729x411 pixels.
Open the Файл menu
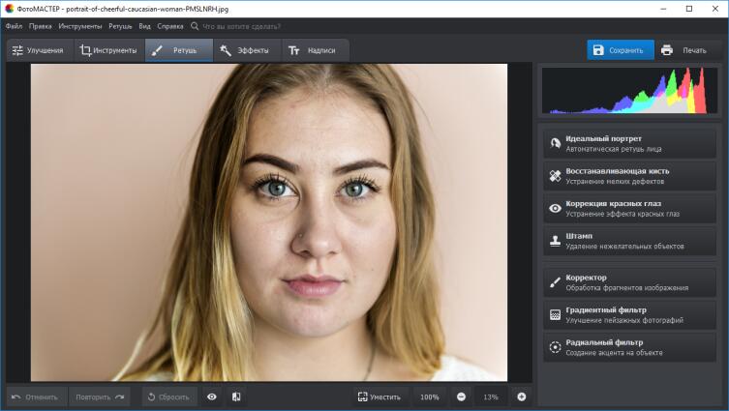click(14, 26)
